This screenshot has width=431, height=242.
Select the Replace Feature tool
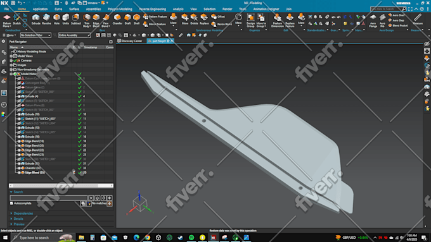pos(290,21)
